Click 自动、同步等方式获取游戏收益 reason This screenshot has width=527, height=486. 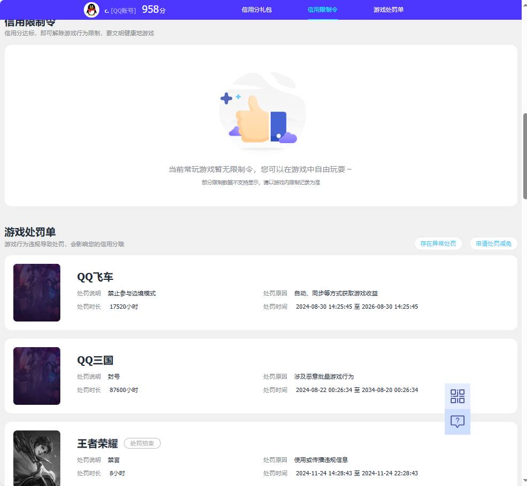pos(336,293)
